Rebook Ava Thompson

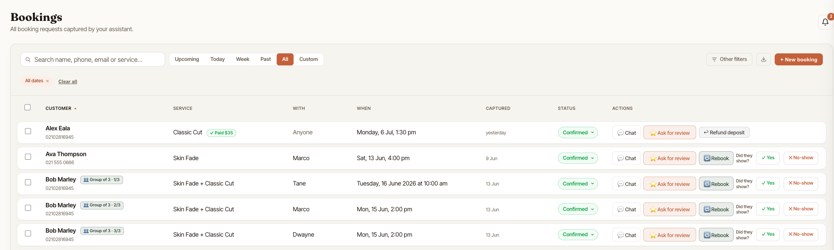[716, 158]
